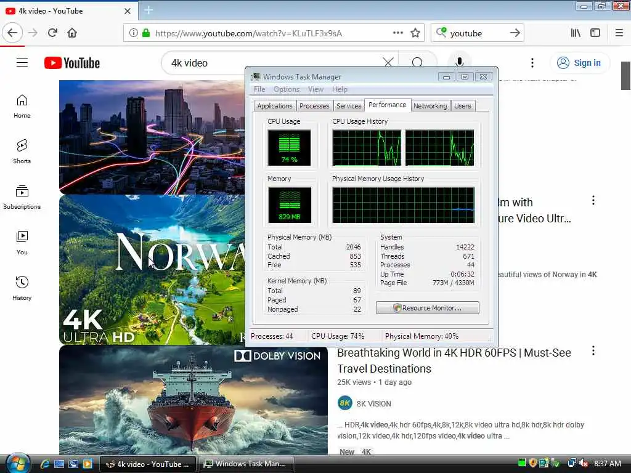Open You in the YouTube sidebar
This screenshot has width=631, height=473.
[22, 243]
